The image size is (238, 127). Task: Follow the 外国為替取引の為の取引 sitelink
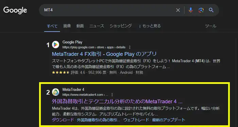pos(98,120)
